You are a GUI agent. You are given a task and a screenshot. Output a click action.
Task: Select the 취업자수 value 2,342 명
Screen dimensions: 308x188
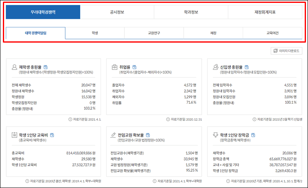tap(190, 91)
